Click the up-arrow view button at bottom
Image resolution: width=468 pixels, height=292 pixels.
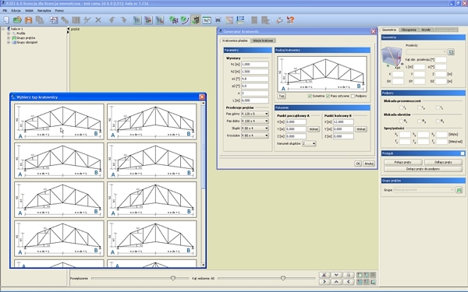point(336,282)
